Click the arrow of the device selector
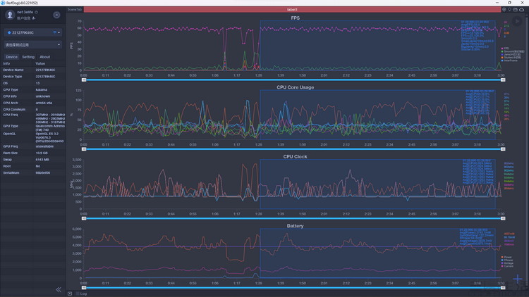Viewport: 529px width, 297px height. (59, 32)
